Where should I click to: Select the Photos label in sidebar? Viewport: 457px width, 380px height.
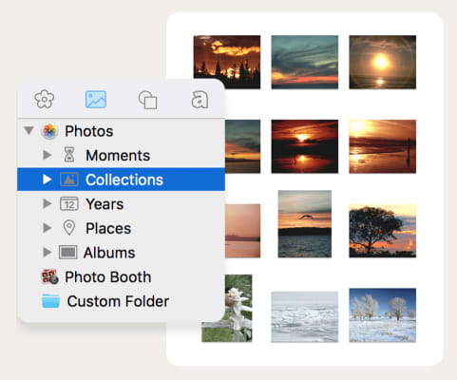[x=89, y=131]
